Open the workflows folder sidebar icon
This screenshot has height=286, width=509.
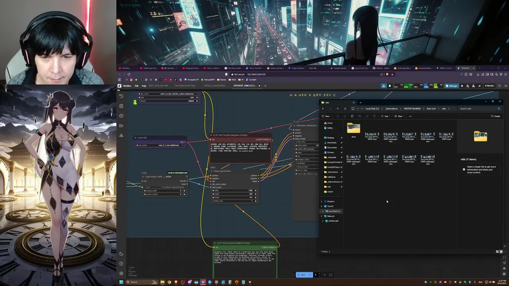click(x=121, y=126)
